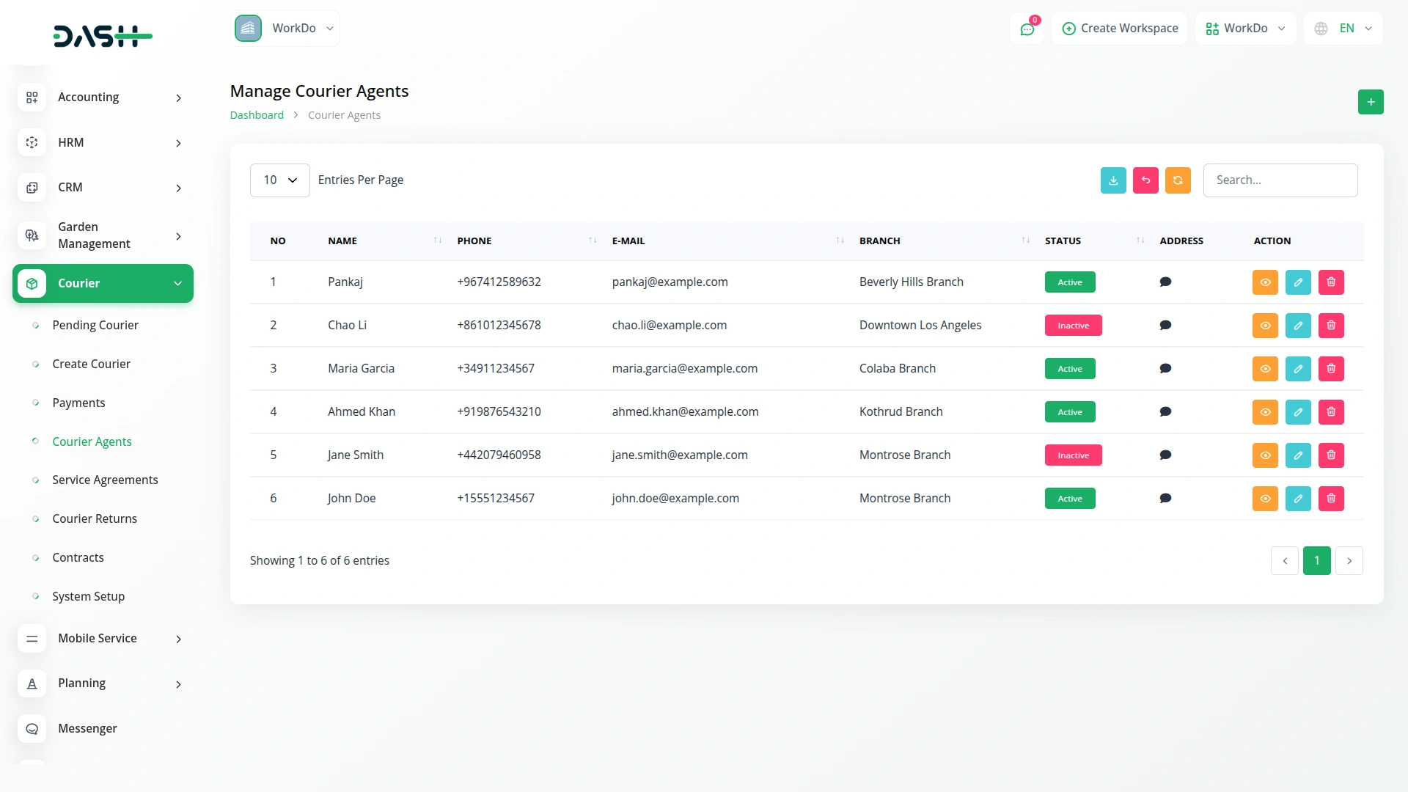The height and width of the screenshot is (792, 1408).
Task: Select Pending Courier in the sidebar
Action: click(x=95, y=325)
